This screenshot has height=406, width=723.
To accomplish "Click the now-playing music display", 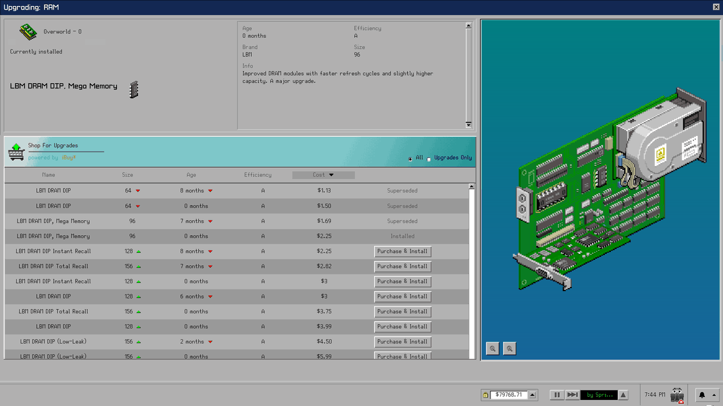I will point(598,395).
